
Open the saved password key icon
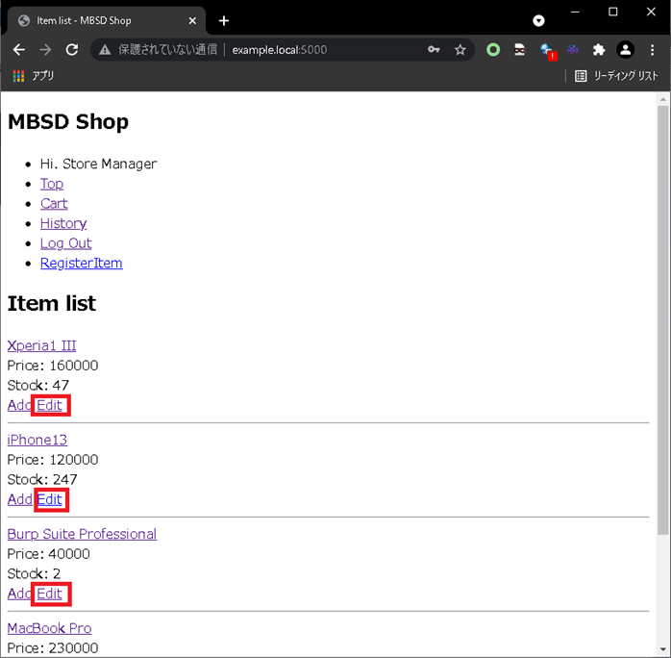[x=434, y=50]
